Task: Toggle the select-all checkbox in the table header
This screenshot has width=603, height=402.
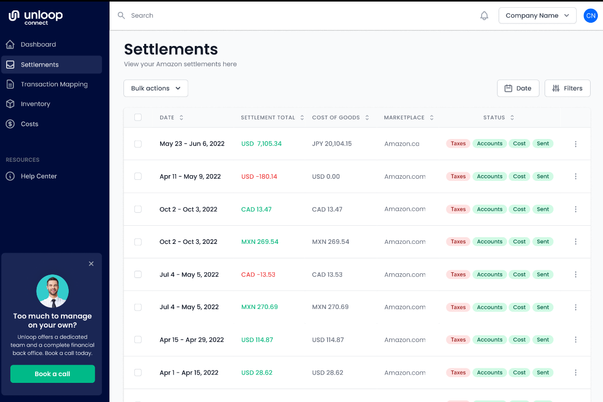Action: [138, 117]
